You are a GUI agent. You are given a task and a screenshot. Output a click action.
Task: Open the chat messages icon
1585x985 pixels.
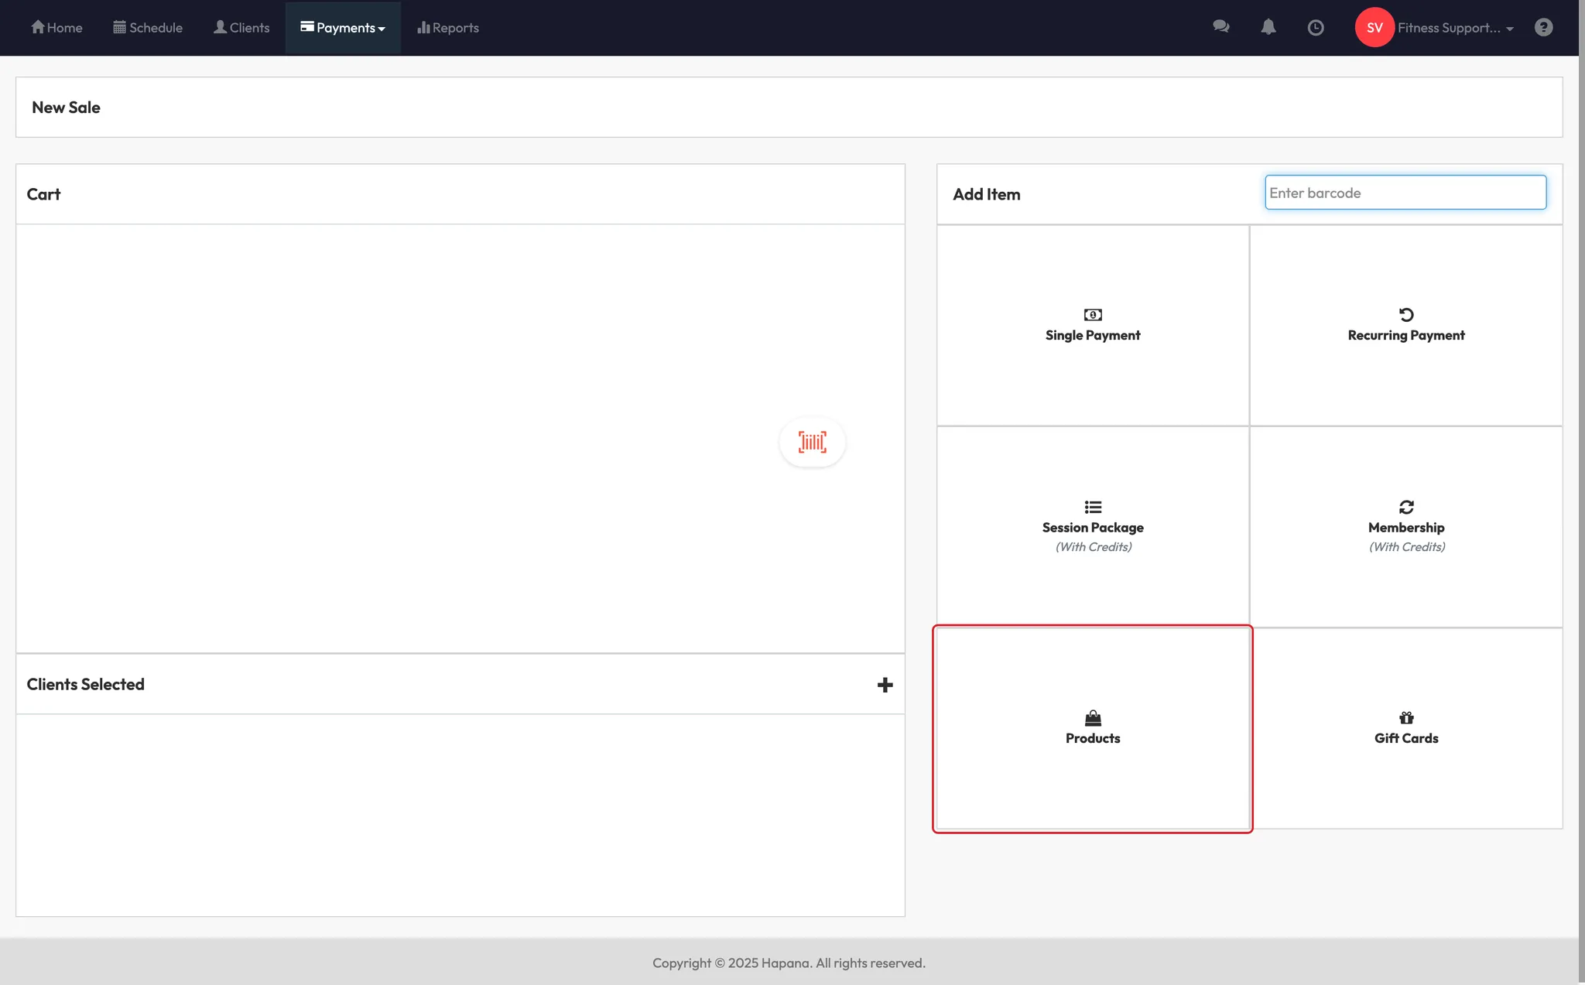tap(1220, 27)
